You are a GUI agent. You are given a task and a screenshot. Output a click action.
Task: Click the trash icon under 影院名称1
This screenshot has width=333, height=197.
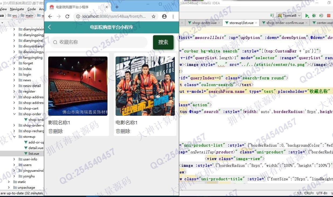(x=51, y=131)
